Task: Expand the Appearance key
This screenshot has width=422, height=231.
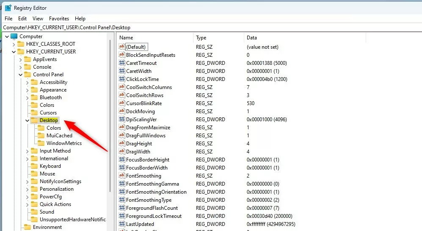Action: pos(27,90)
